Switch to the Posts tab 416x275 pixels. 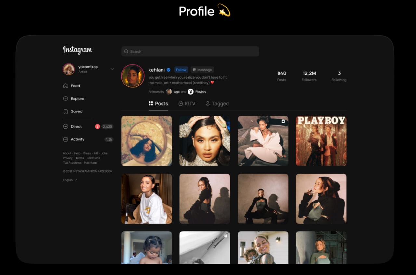click(158, 104)
